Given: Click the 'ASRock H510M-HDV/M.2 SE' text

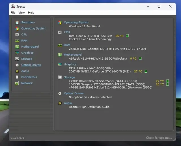Looking at the screenshot, I should (x=98, y=59).
